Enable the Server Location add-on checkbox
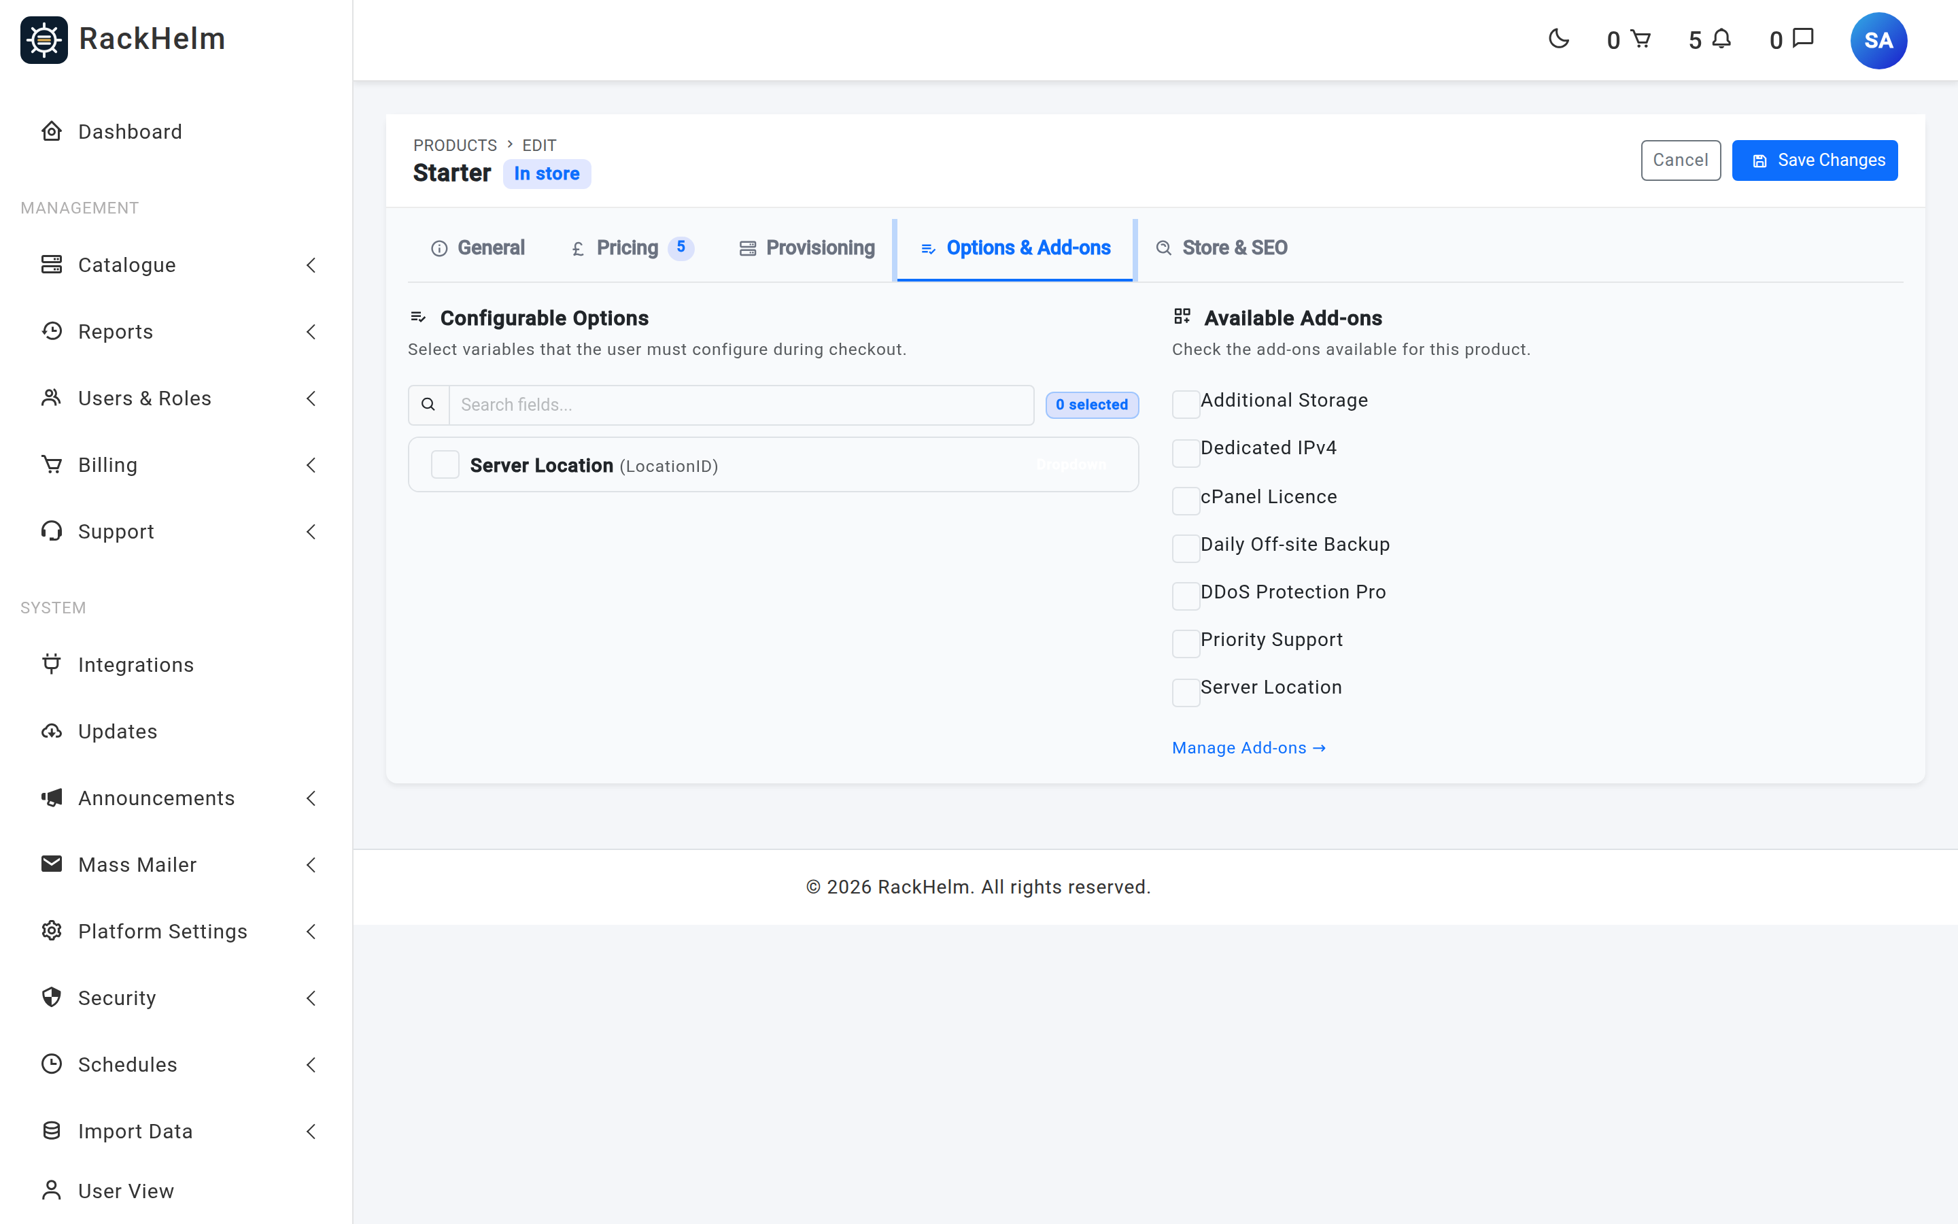Viewport: 1958px width, 1224px height. [1185, 692]
